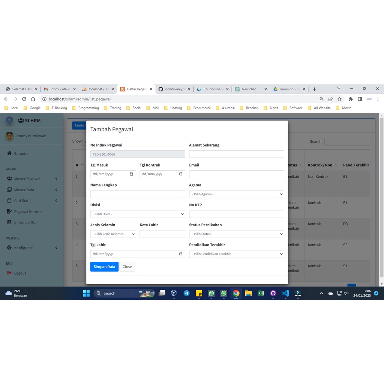
Task: Open calendar picker for Tgl Masuk
Action: pyautogui.click(x=131, y=174)
